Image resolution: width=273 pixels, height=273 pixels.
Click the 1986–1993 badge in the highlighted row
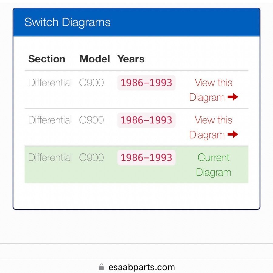point(146,158)
